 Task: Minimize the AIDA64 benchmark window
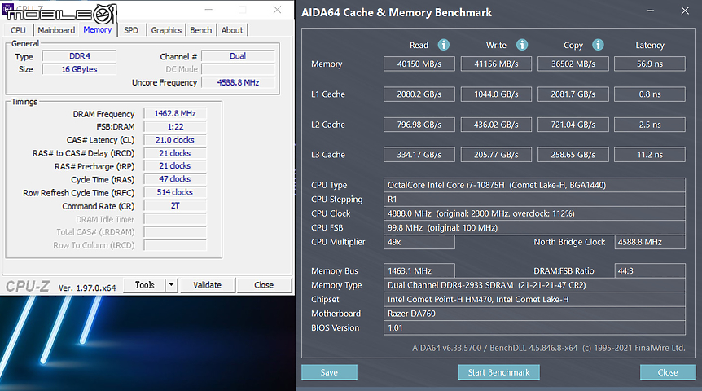(651, 11)
